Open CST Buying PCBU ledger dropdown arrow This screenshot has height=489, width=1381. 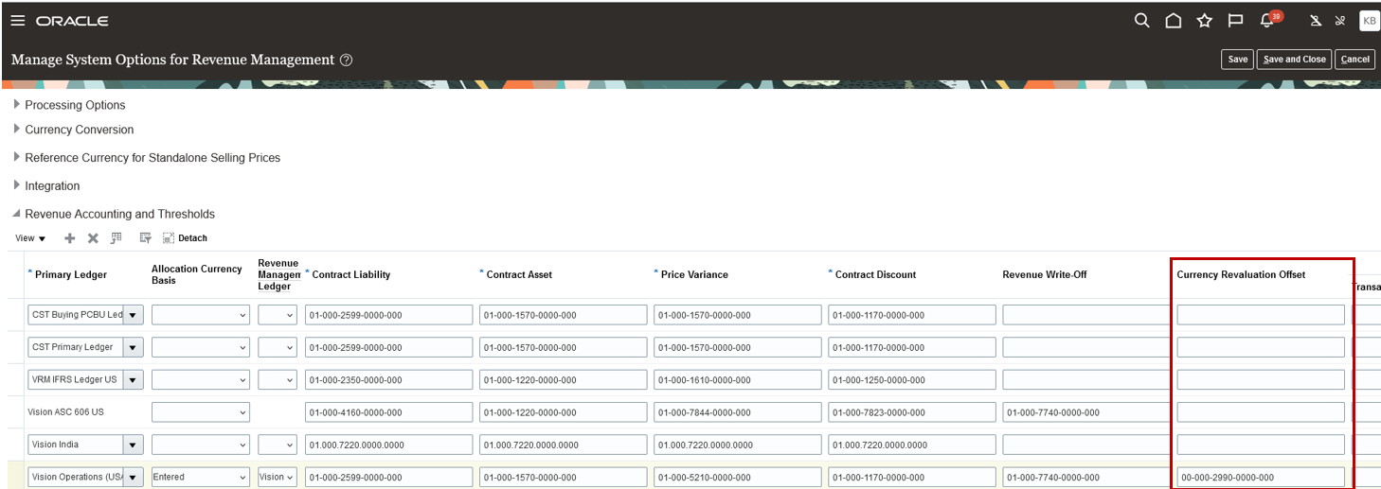point(134,315)
